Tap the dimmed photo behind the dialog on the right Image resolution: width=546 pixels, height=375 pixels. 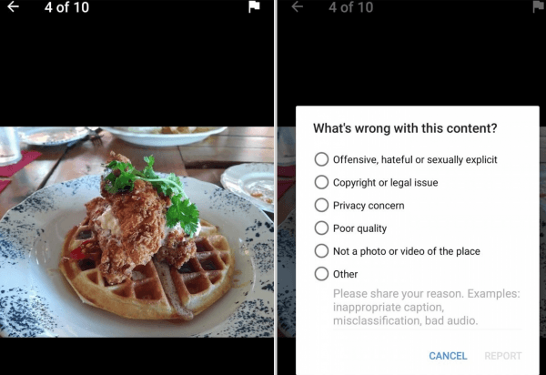click(287, 232)
